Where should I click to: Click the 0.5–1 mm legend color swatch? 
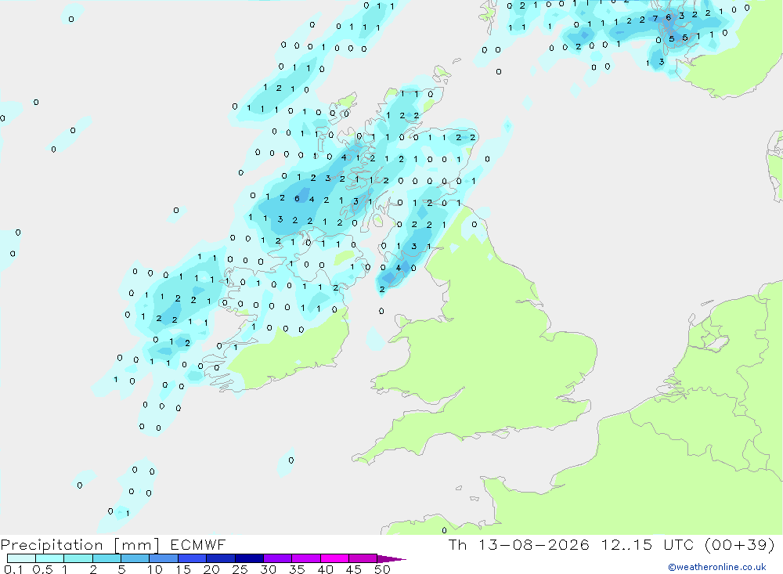(x=50, y=558)
